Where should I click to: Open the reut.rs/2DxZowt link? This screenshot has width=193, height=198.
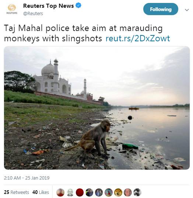coord(138,38)
